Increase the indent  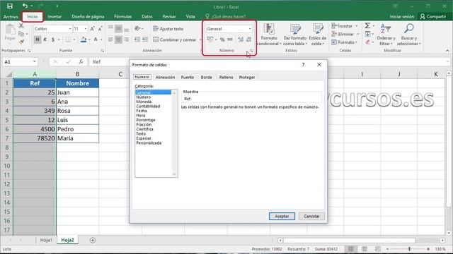[144, 40]
